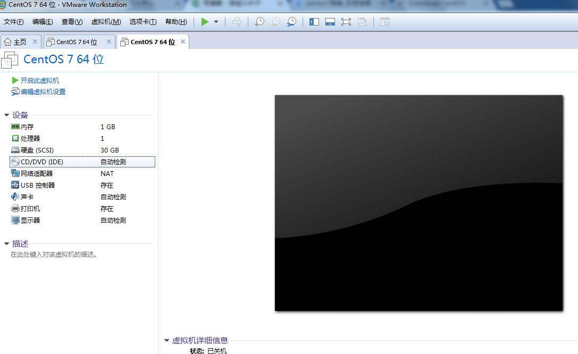Collapse the 描述 section
Image resolution: width=578 pixels, height=354 pixels.
6,244
